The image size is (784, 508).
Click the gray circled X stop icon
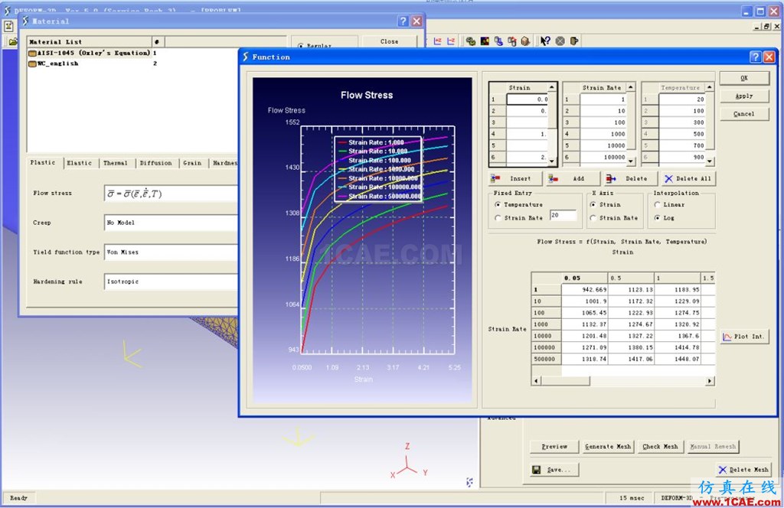tap(560, 41)
